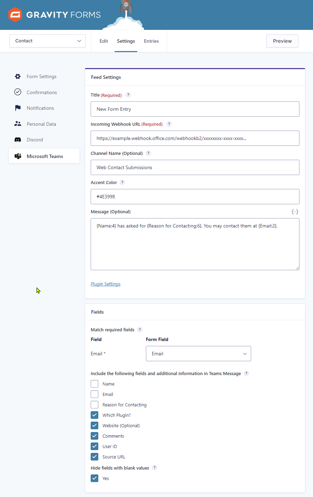This screenshot has height=497, width=313.
Task: Click the Personal Data people icon
Action: point(17,124)
